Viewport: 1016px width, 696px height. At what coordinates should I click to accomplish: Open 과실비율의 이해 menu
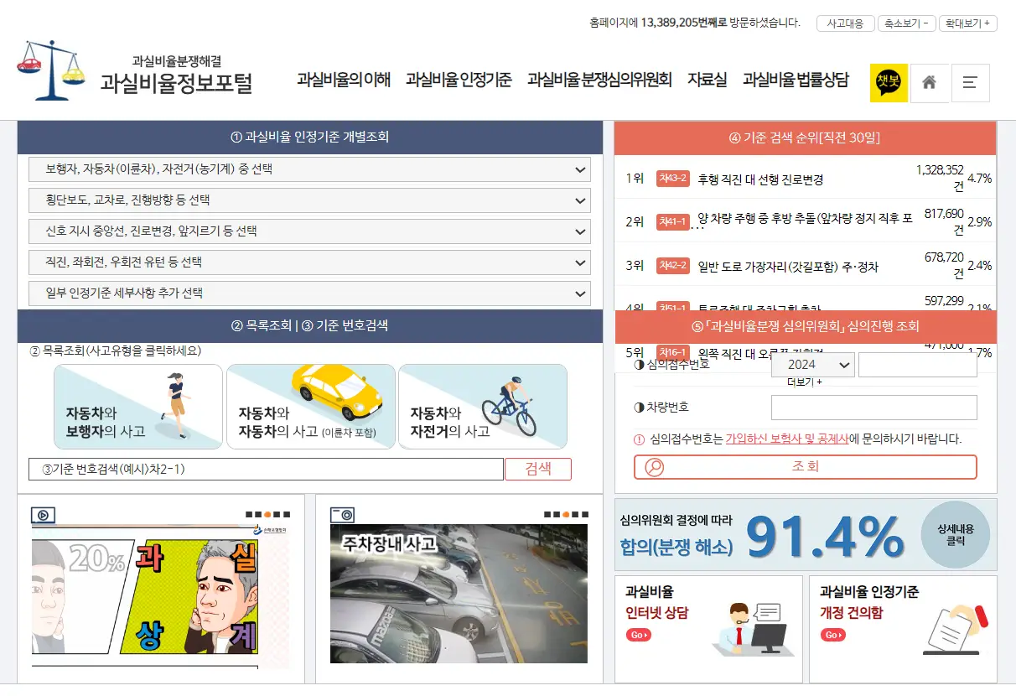[x=344, y=81]
